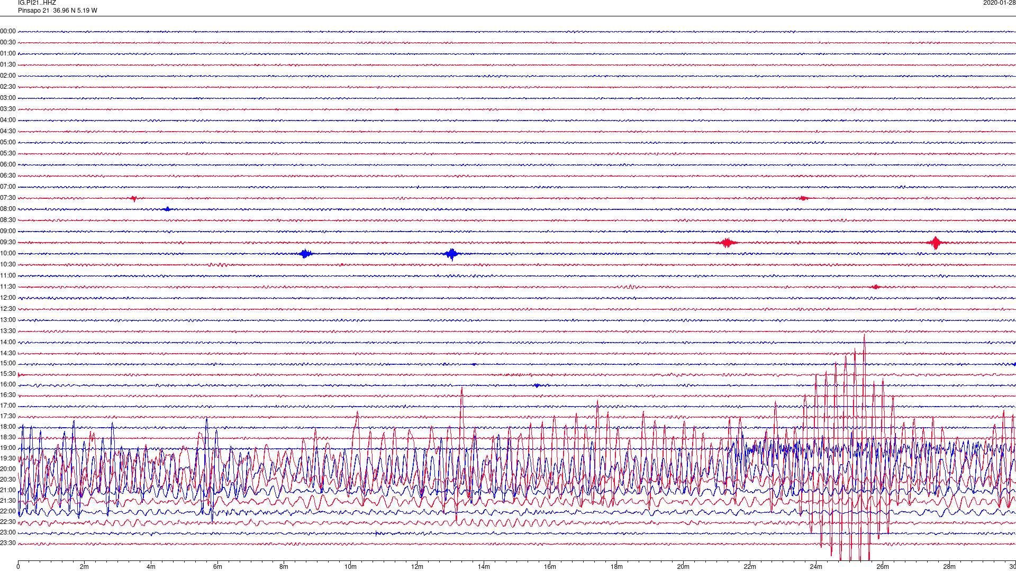
Task: Select the 06:30 trace time label
Action: [x=8, y=176]
